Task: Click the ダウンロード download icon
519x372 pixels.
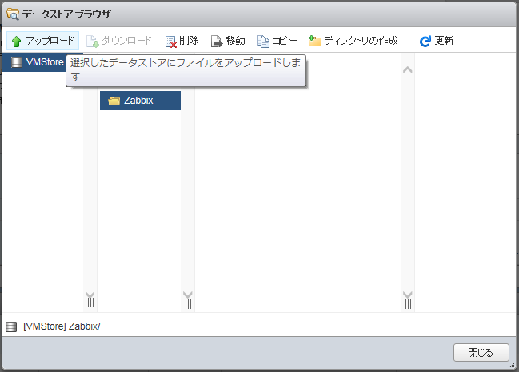Action: [92, 41]
